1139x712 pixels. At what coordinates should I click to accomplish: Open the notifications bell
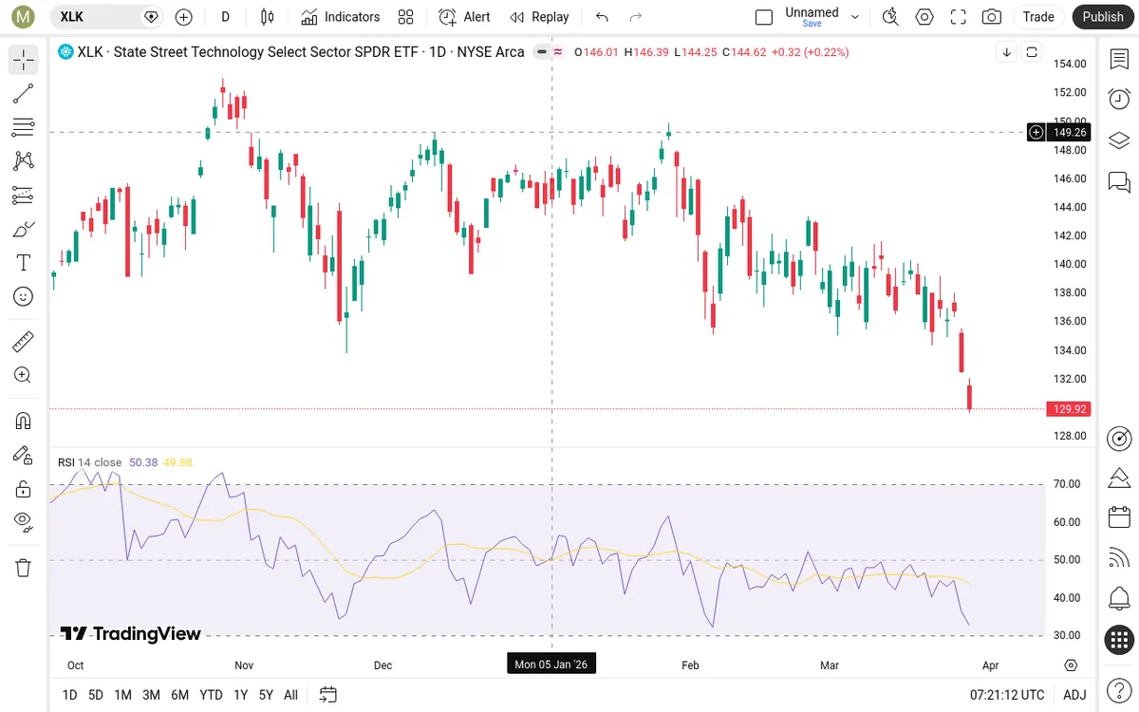[x=1120, y=599]
